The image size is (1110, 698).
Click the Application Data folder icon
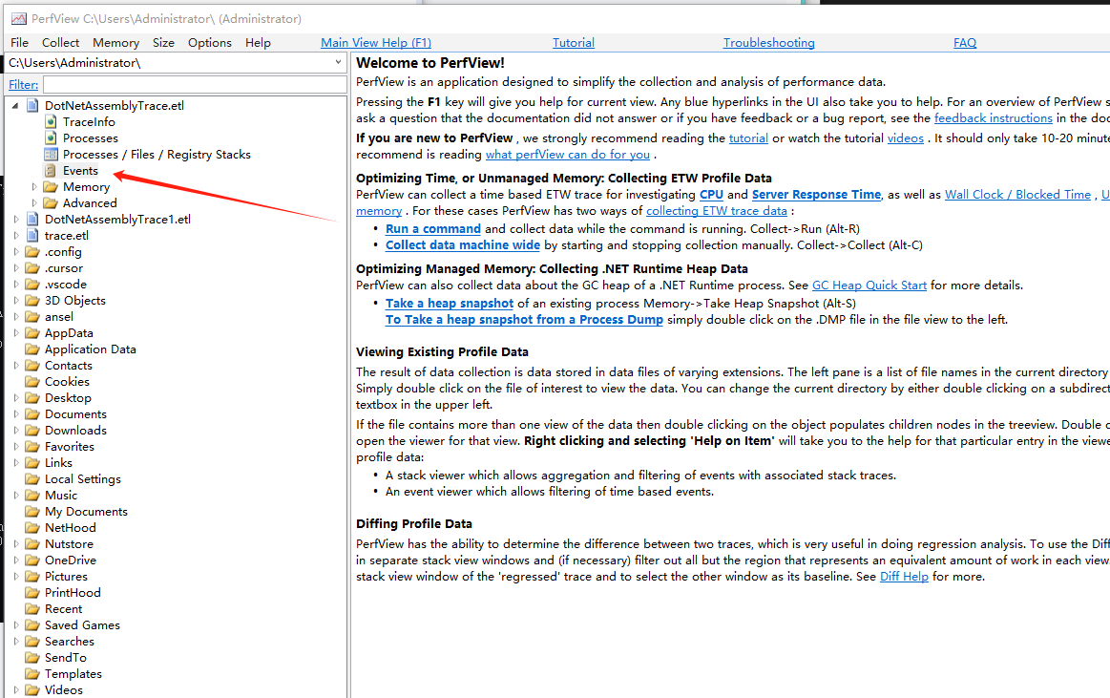point(32,349)
